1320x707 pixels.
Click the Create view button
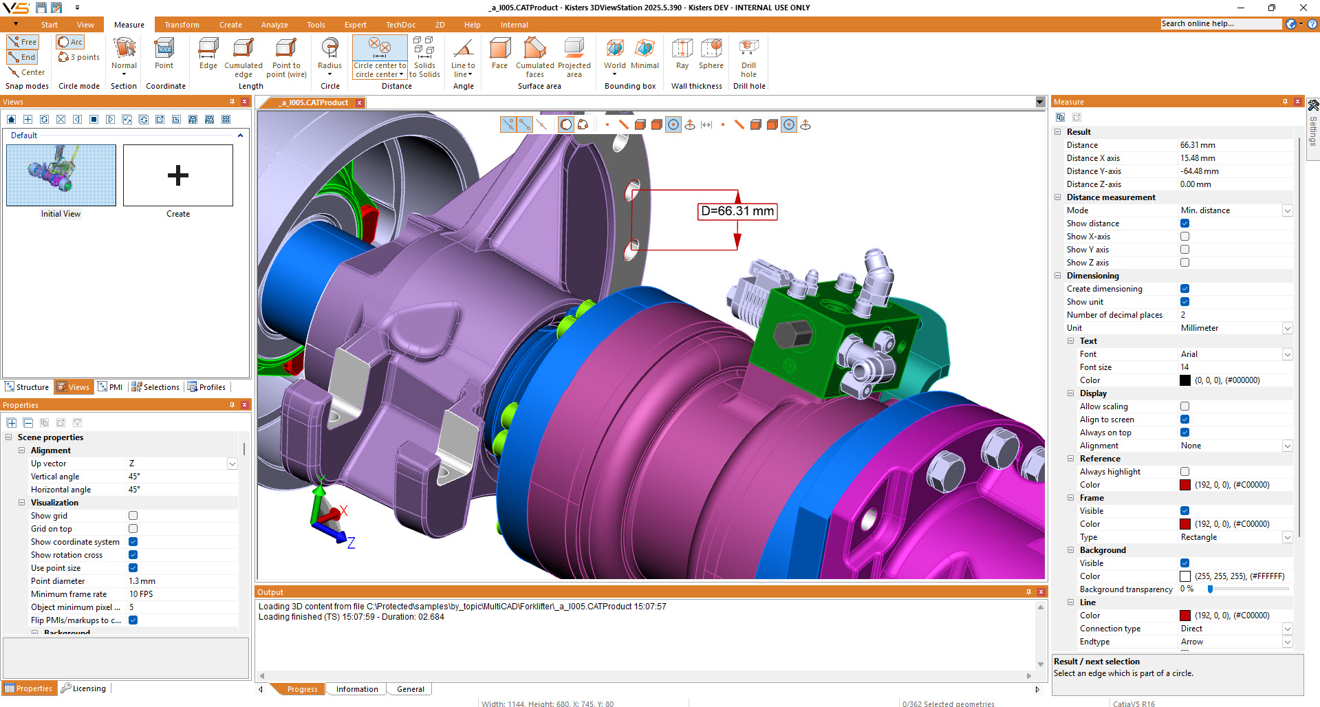tap(178, 176)
